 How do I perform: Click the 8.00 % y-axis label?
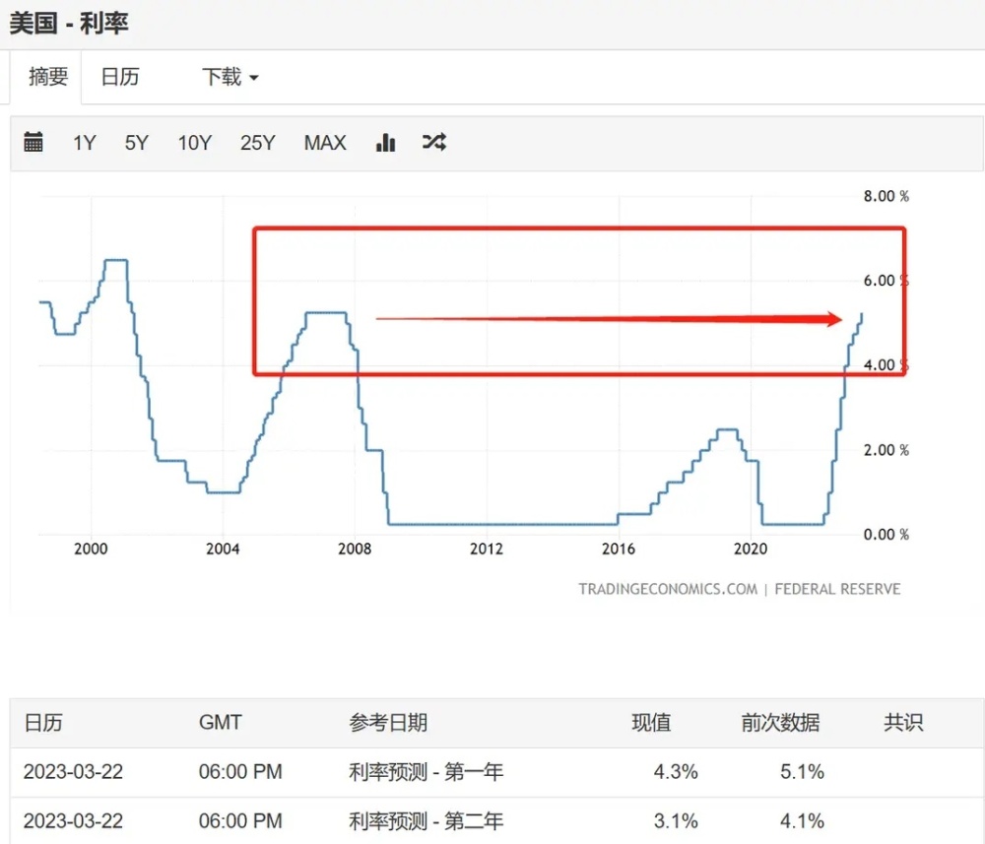pos(886,196)
